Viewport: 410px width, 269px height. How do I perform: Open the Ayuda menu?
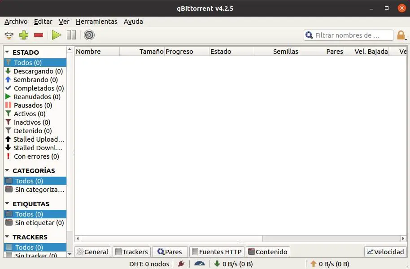coord(133,22)
